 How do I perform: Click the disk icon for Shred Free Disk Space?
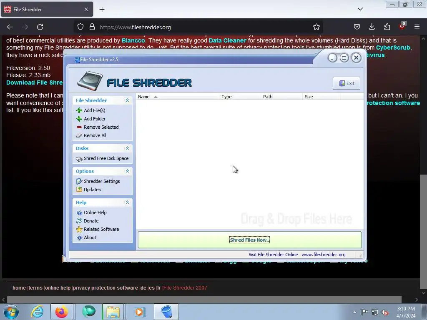pos(79,159)
